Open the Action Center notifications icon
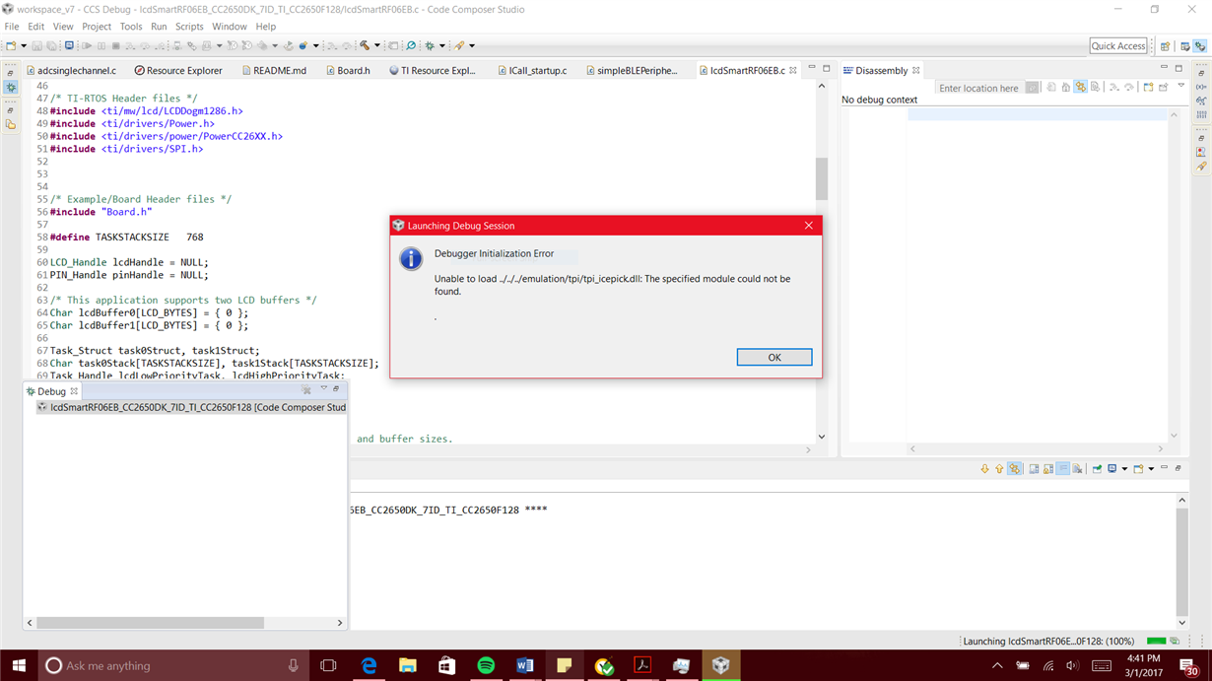 [1189, 665]
